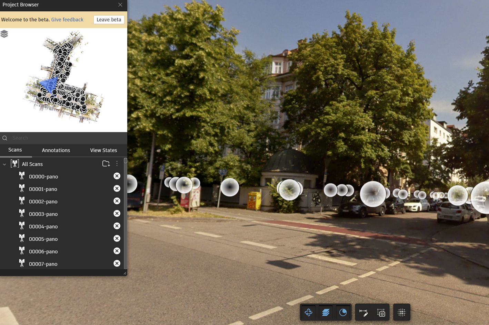Viewport: 489px width, 325px height.
Task: Open the All Scans overflow menu
Action: pos(117,164)
